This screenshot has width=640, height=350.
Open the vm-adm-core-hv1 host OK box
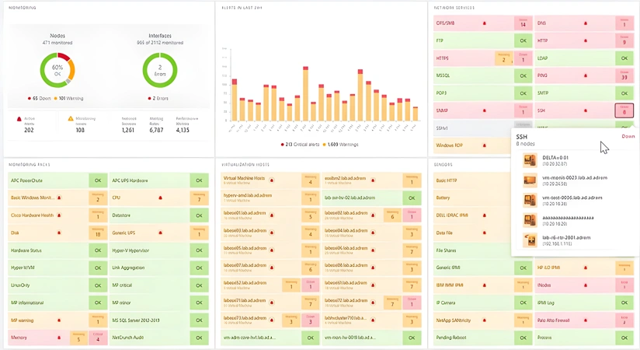[x=311, y=338]
